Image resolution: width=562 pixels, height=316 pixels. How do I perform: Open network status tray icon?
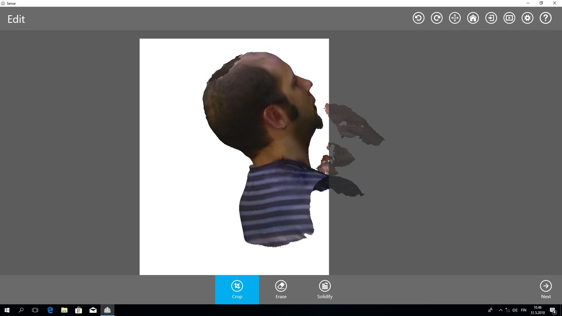pos(508,310)
